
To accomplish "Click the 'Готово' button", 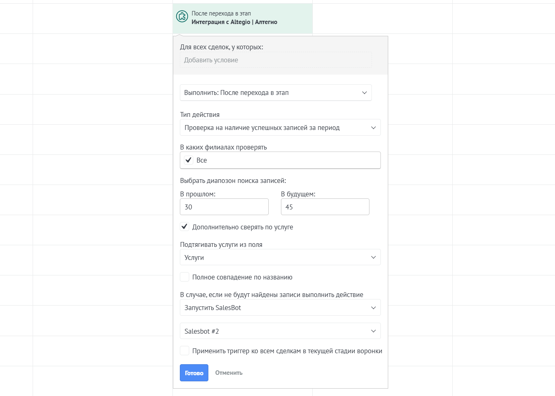I will point(194,373).
